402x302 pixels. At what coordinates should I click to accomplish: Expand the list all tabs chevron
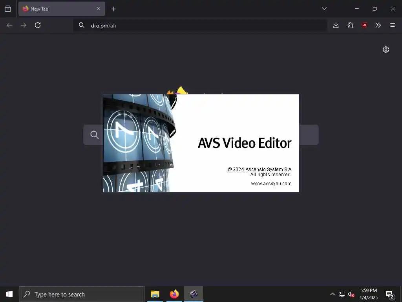pyautogui.click(x=324, y=9)
